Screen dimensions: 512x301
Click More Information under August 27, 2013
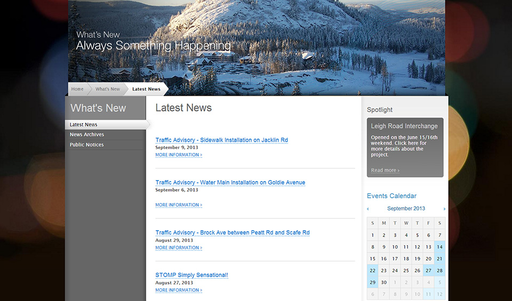(x=179, y=290)
